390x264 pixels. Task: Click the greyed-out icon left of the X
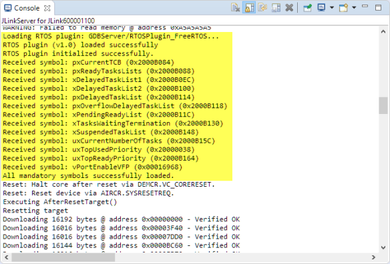tap(276, 7)
